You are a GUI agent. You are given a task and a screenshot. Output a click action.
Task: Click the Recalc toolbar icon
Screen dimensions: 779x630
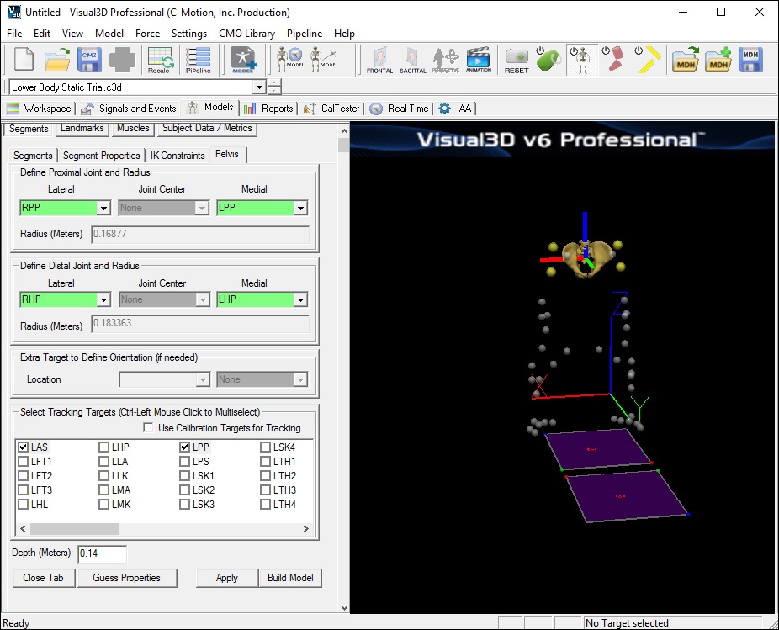coord(159,61)
